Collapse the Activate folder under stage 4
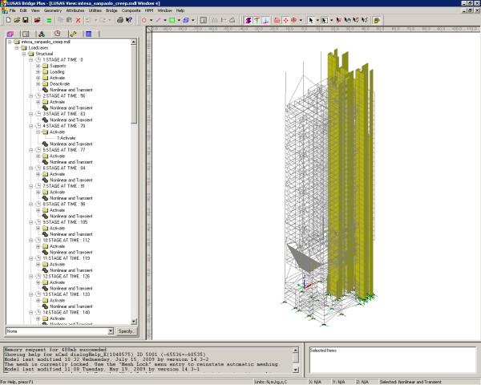The width and height of the screenshot is (481, 385). coord(37,132)
